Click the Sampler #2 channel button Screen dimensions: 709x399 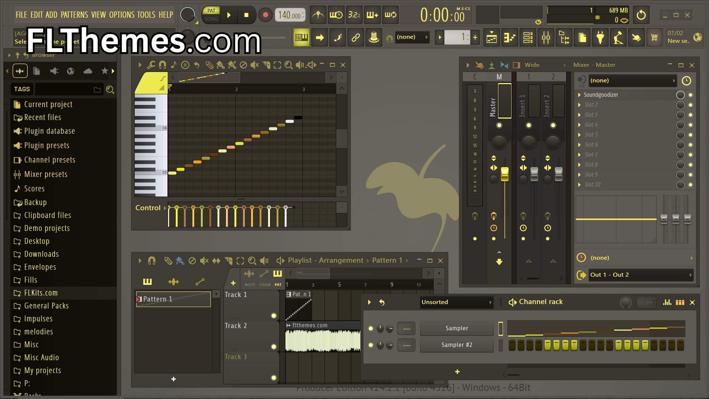tap(457, 345)
